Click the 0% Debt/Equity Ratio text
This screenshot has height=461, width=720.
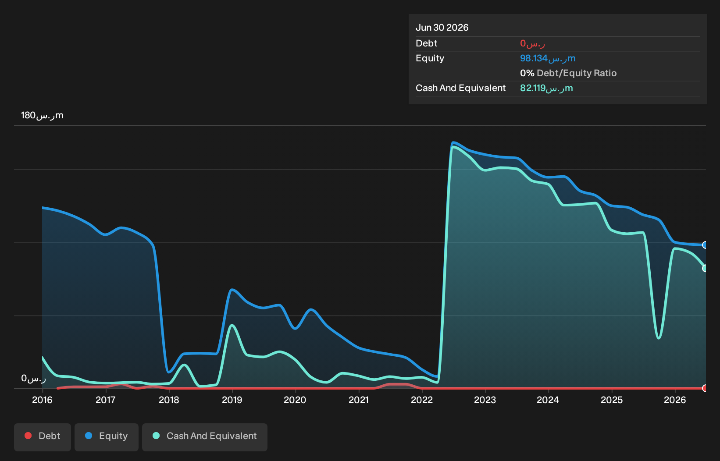pos(568,73)
